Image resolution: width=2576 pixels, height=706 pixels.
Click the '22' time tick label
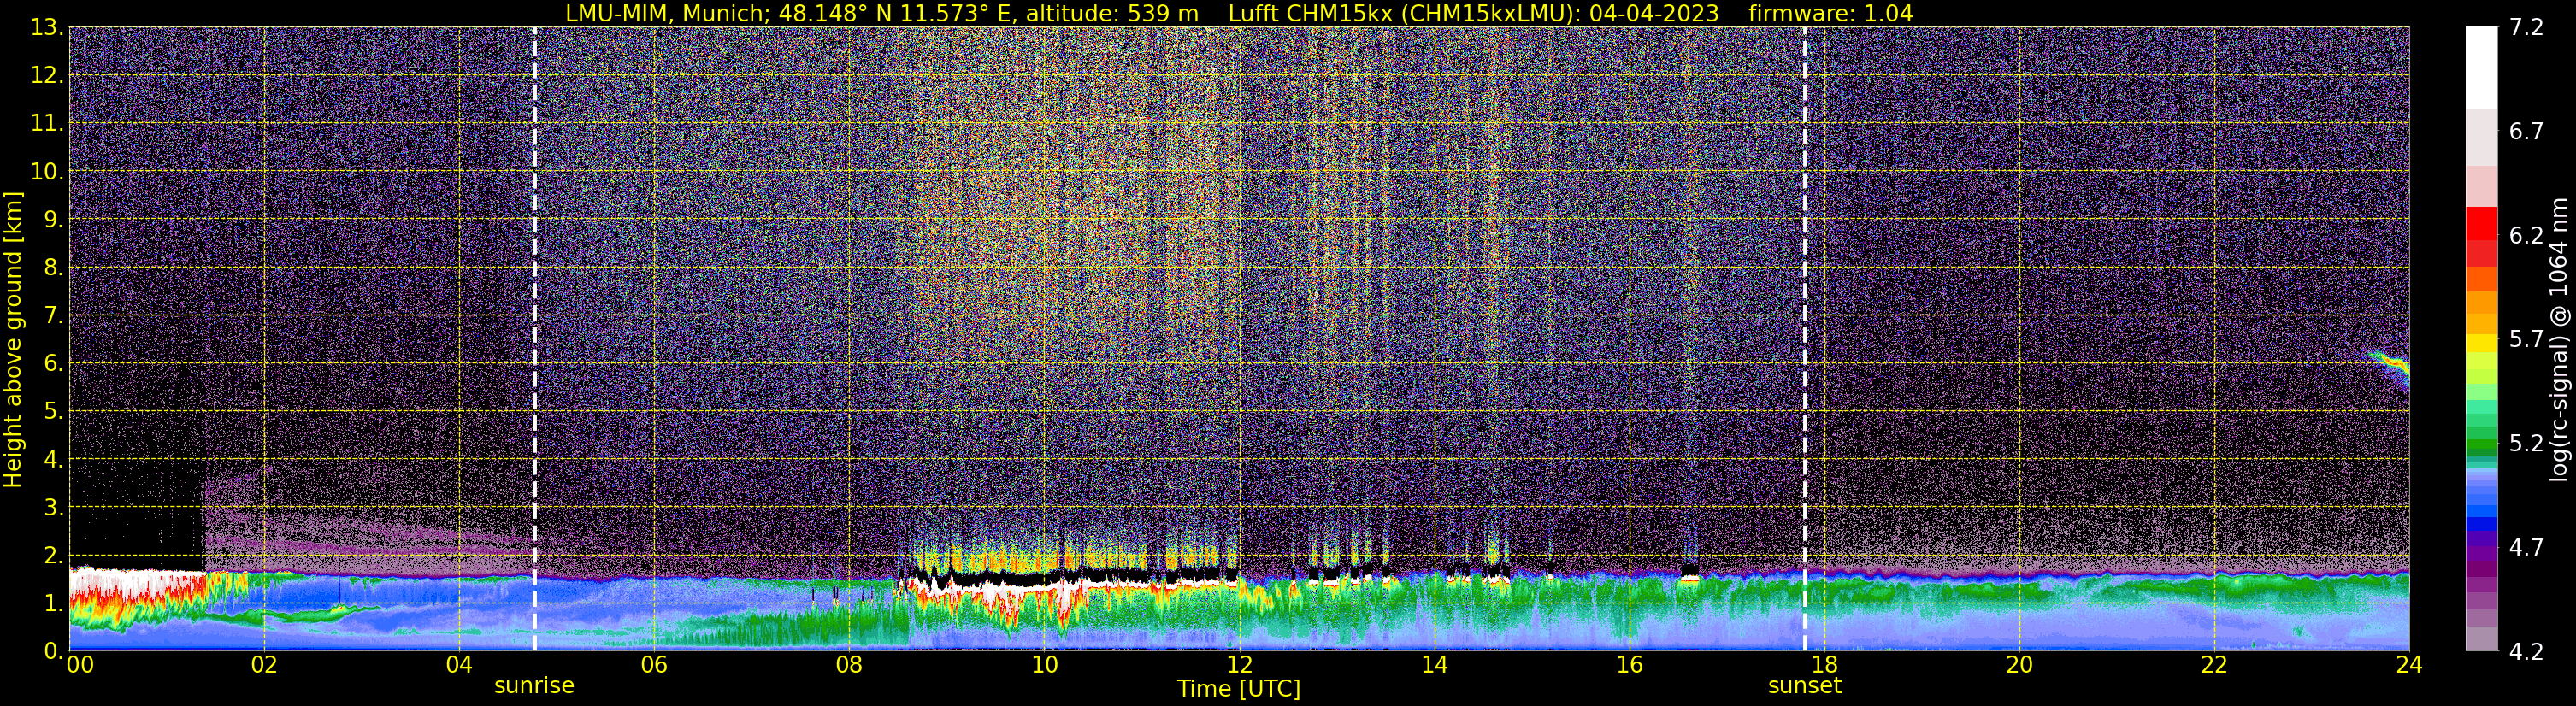[x=2214, y=665]
